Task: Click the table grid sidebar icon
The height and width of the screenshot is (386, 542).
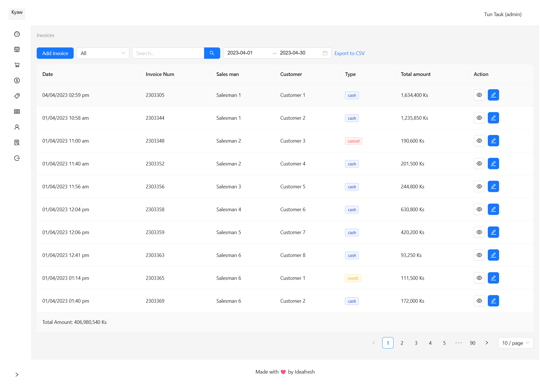Action: coord(17,112)
